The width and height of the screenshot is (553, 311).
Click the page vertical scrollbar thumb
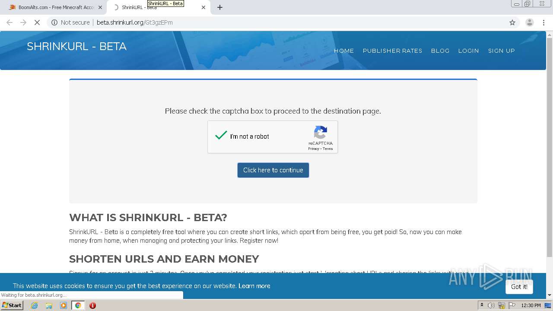(x=550, y=147)
